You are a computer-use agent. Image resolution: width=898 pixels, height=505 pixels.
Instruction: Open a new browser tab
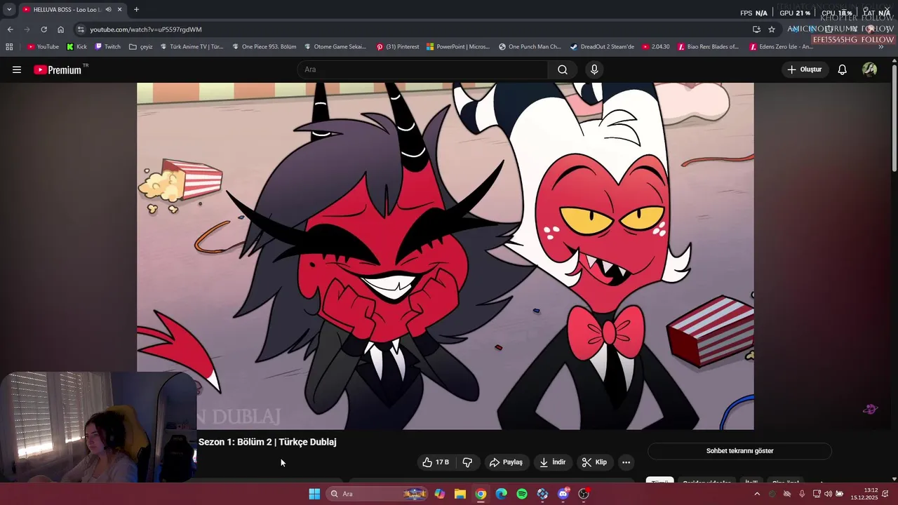click(136, 9)
